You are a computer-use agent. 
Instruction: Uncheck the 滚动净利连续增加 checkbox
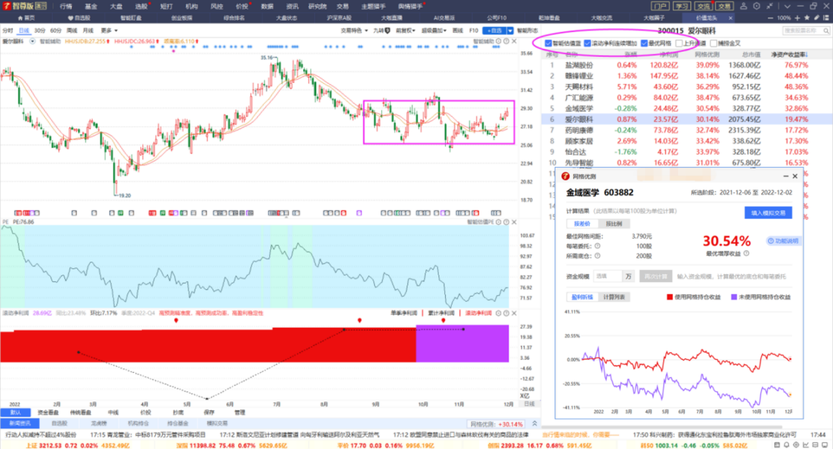point(587,43)
